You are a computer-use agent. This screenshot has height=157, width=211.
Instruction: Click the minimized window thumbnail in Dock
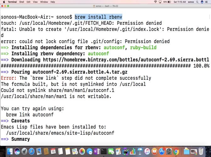click(x=194, y=152)
